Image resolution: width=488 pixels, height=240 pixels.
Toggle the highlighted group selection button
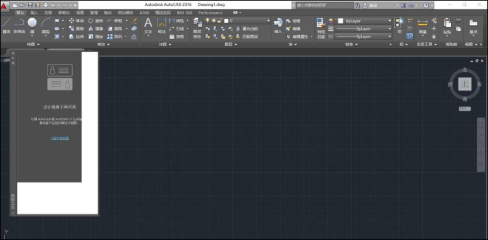tap(409, 36)
